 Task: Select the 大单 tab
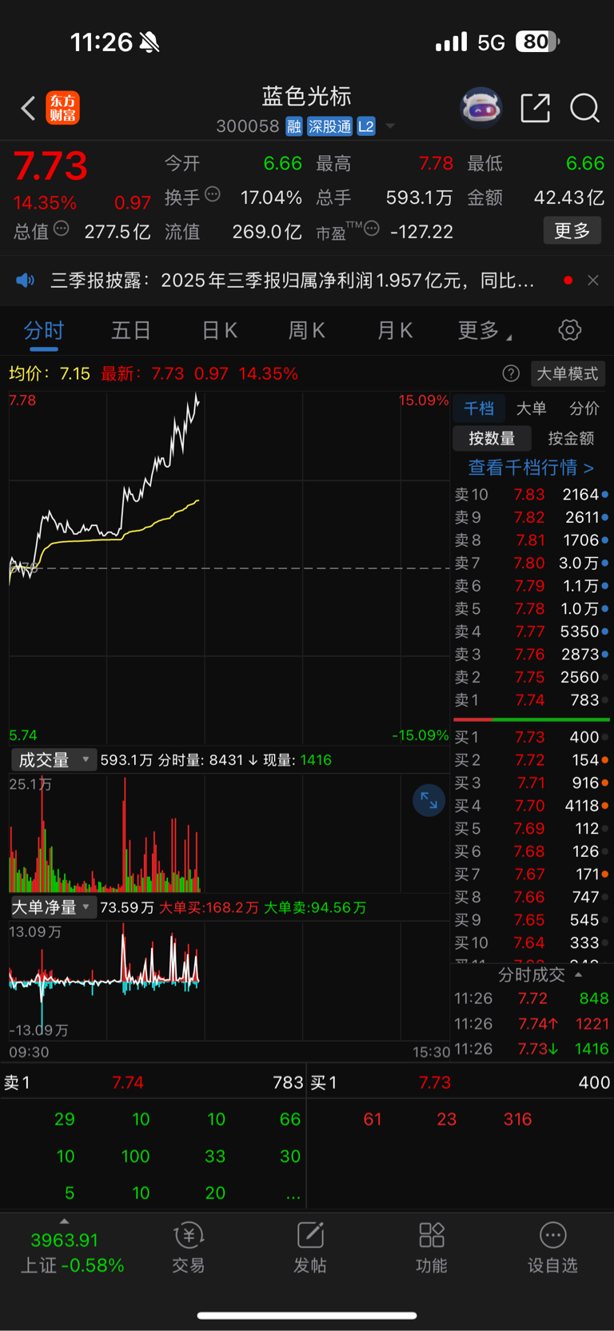click(x=531, y=408)
